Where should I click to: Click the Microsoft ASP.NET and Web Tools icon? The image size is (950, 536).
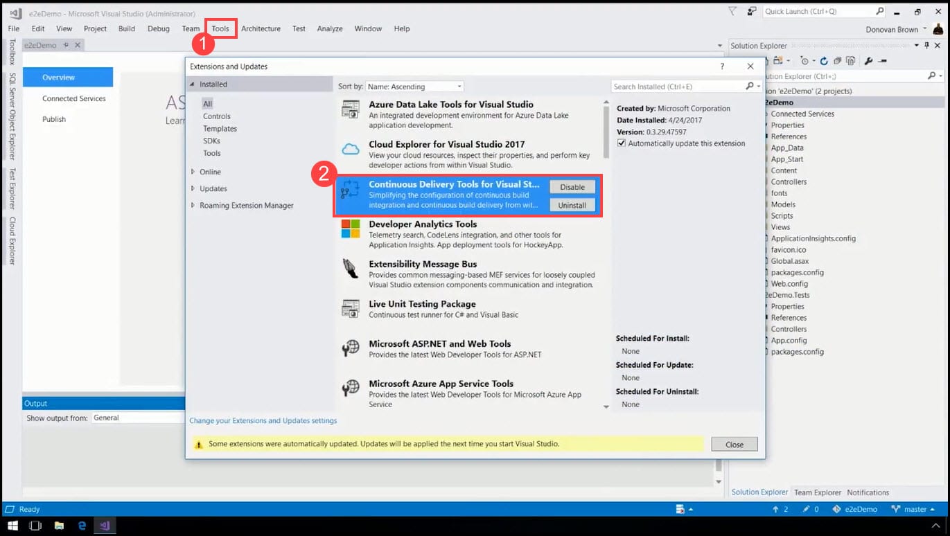point(351,348)
